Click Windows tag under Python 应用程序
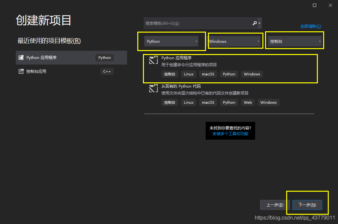This screenshot has height=224, width=338. coord(252,74)
